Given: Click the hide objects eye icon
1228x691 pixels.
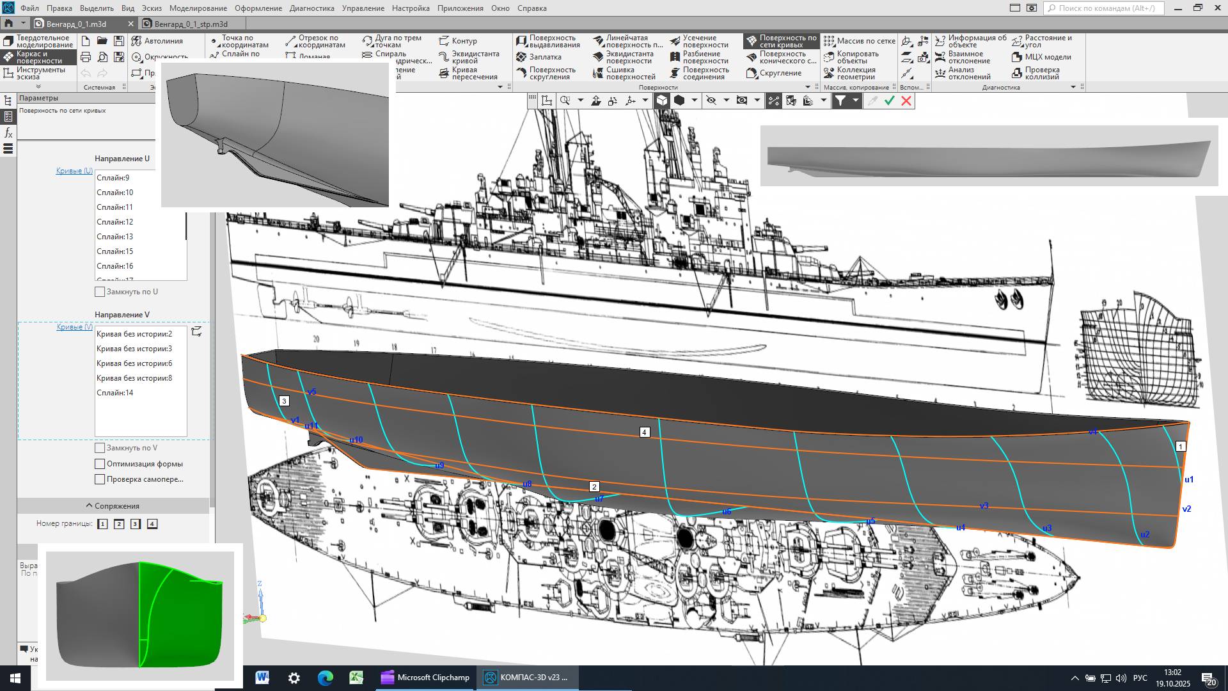Looking at the screenshot, I should 711,101.
